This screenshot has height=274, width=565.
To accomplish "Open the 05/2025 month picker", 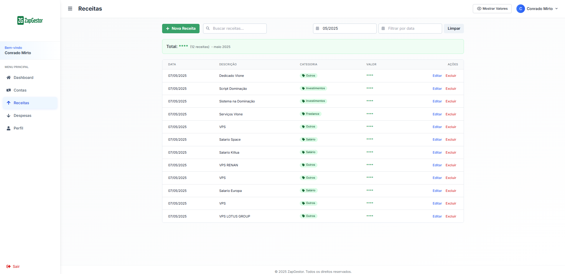I will (345, 28).
